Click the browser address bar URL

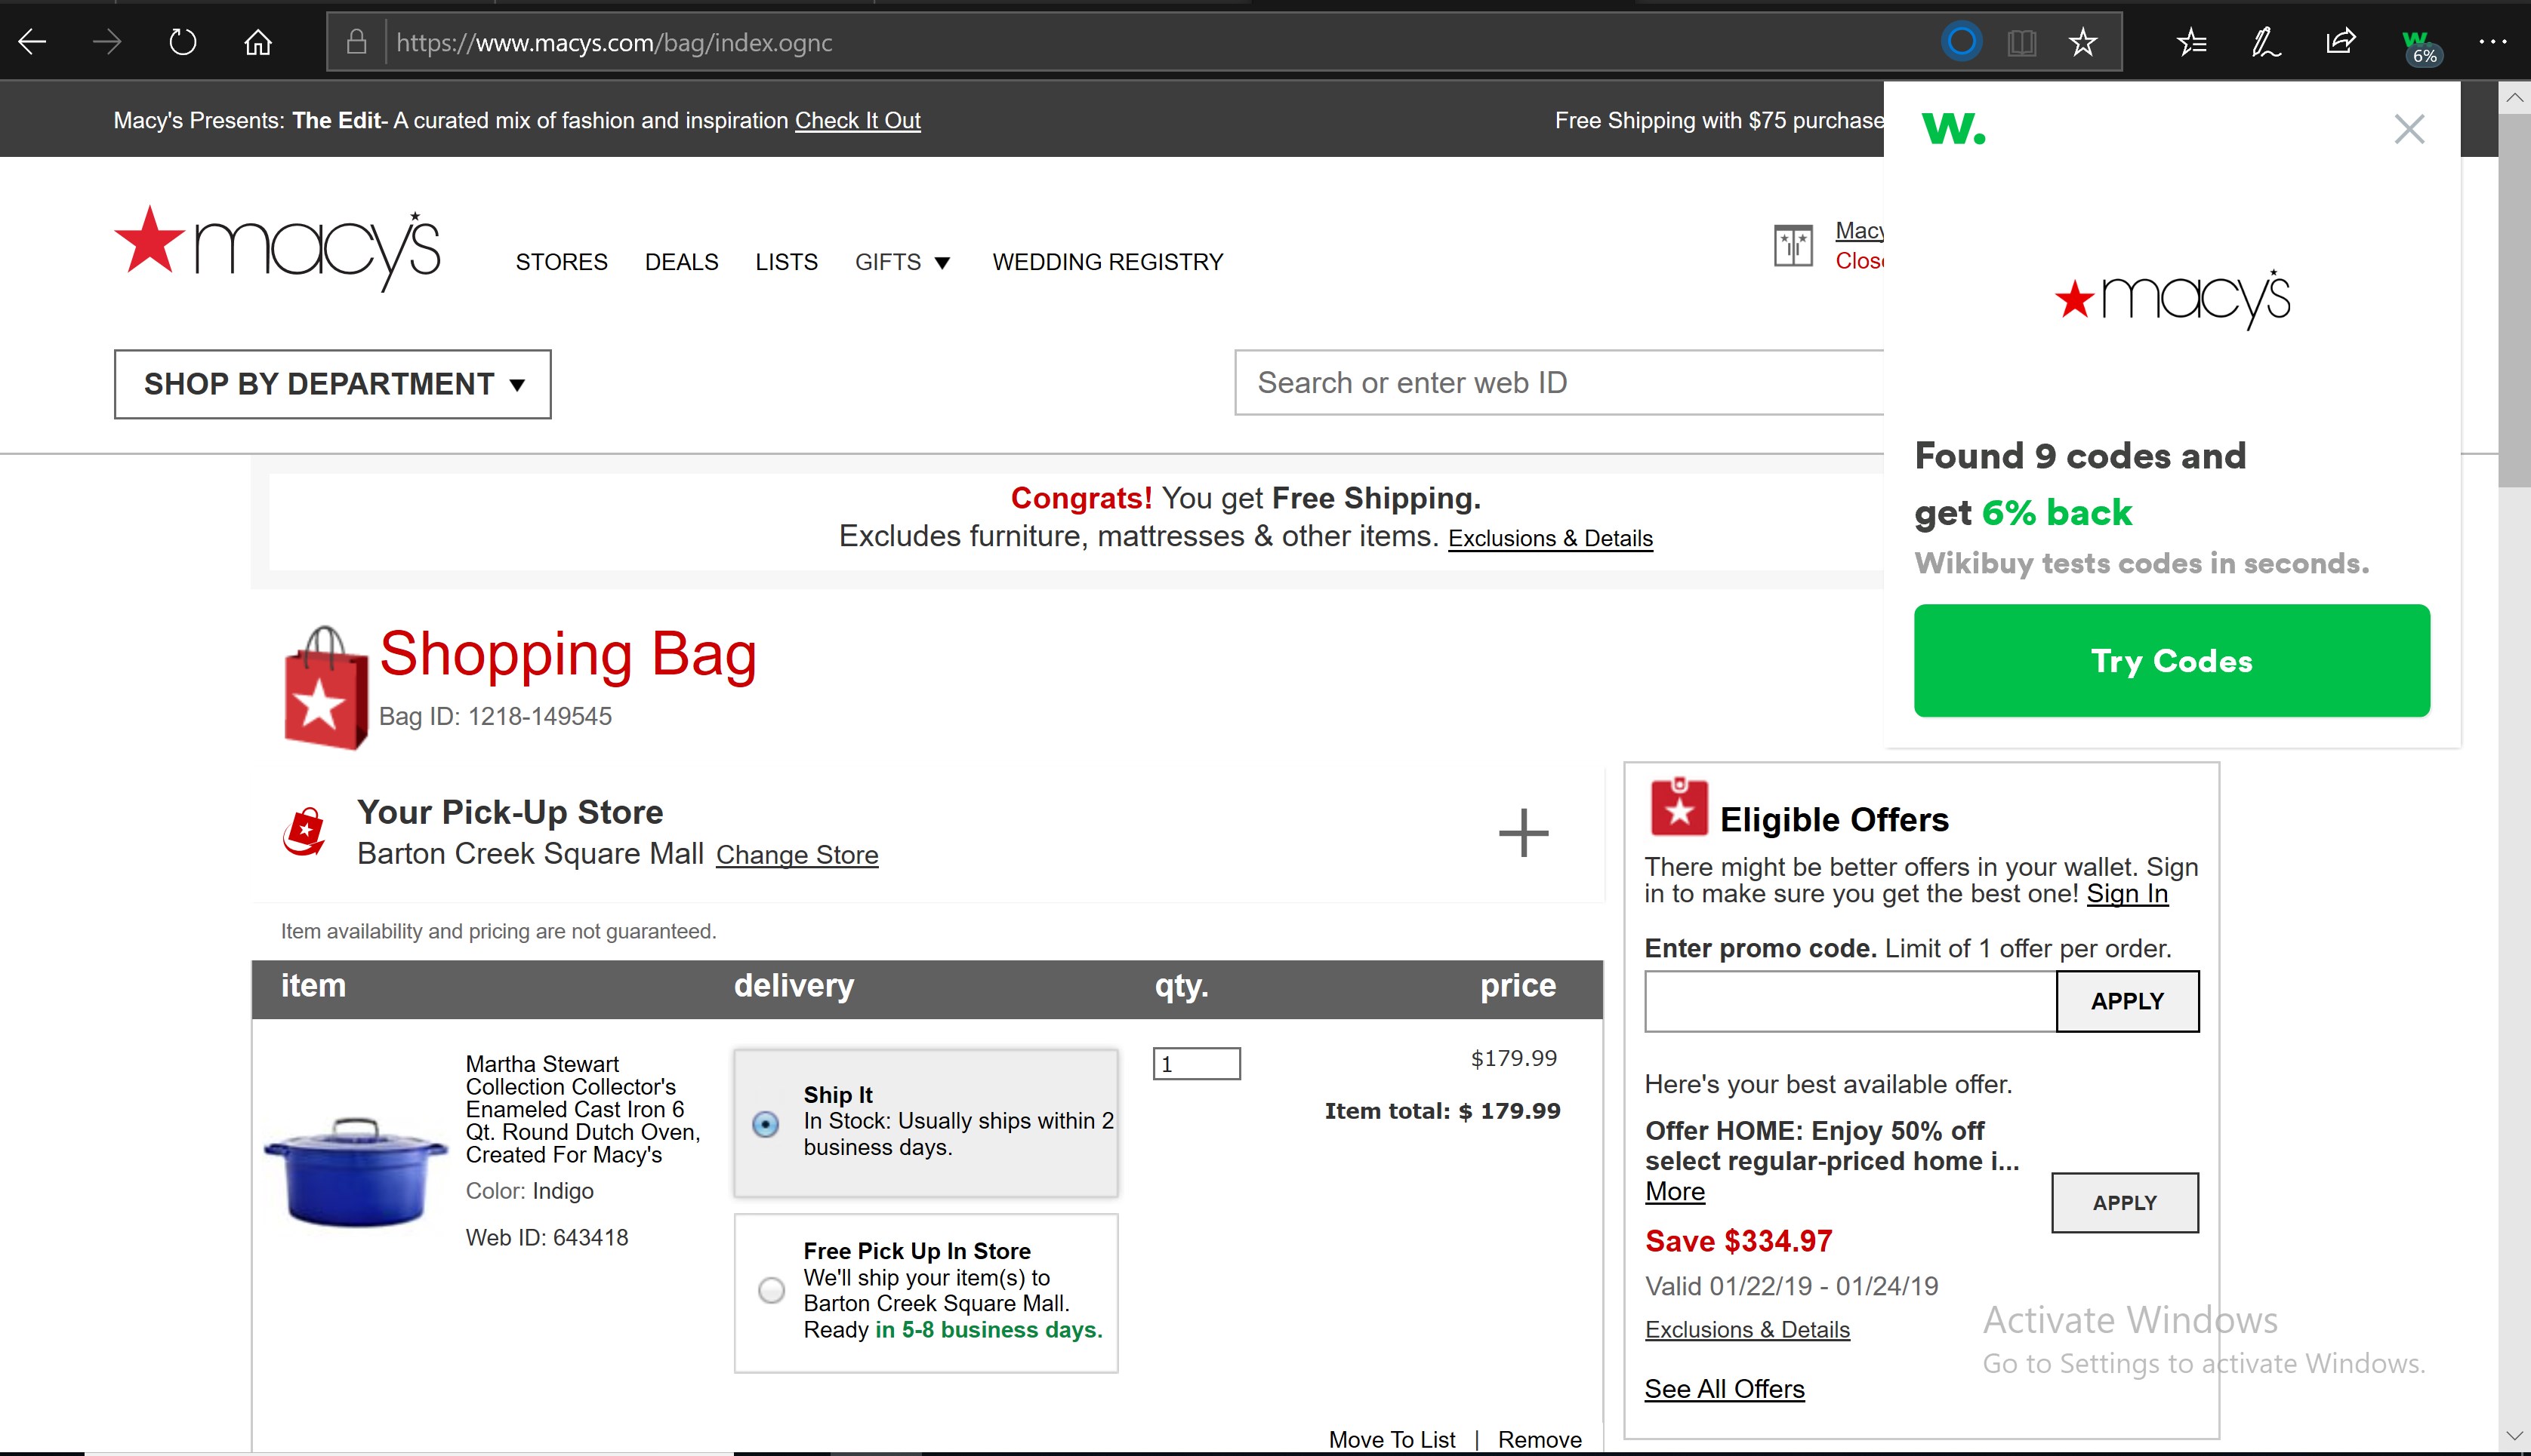pos(613,42)
